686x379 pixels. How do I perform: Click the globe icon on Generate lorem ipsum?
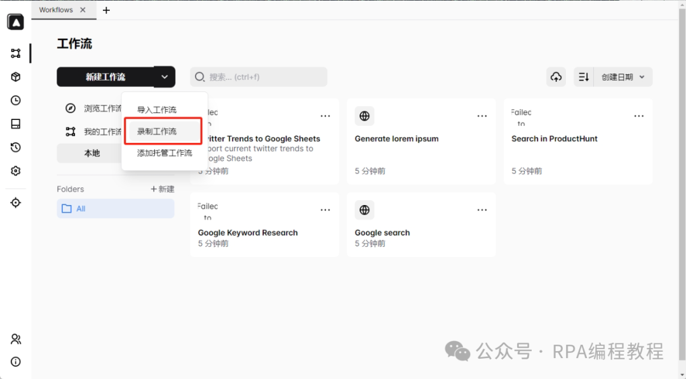(x=365, y=116)
